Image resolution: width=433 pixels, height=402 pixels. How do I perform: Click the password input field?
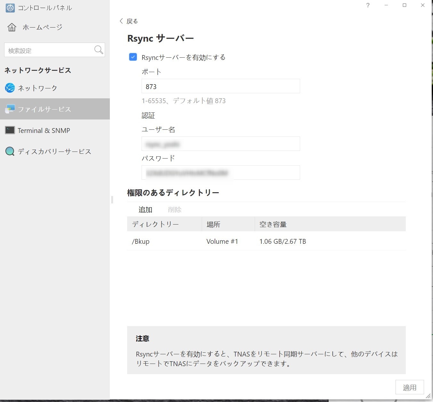221,173
